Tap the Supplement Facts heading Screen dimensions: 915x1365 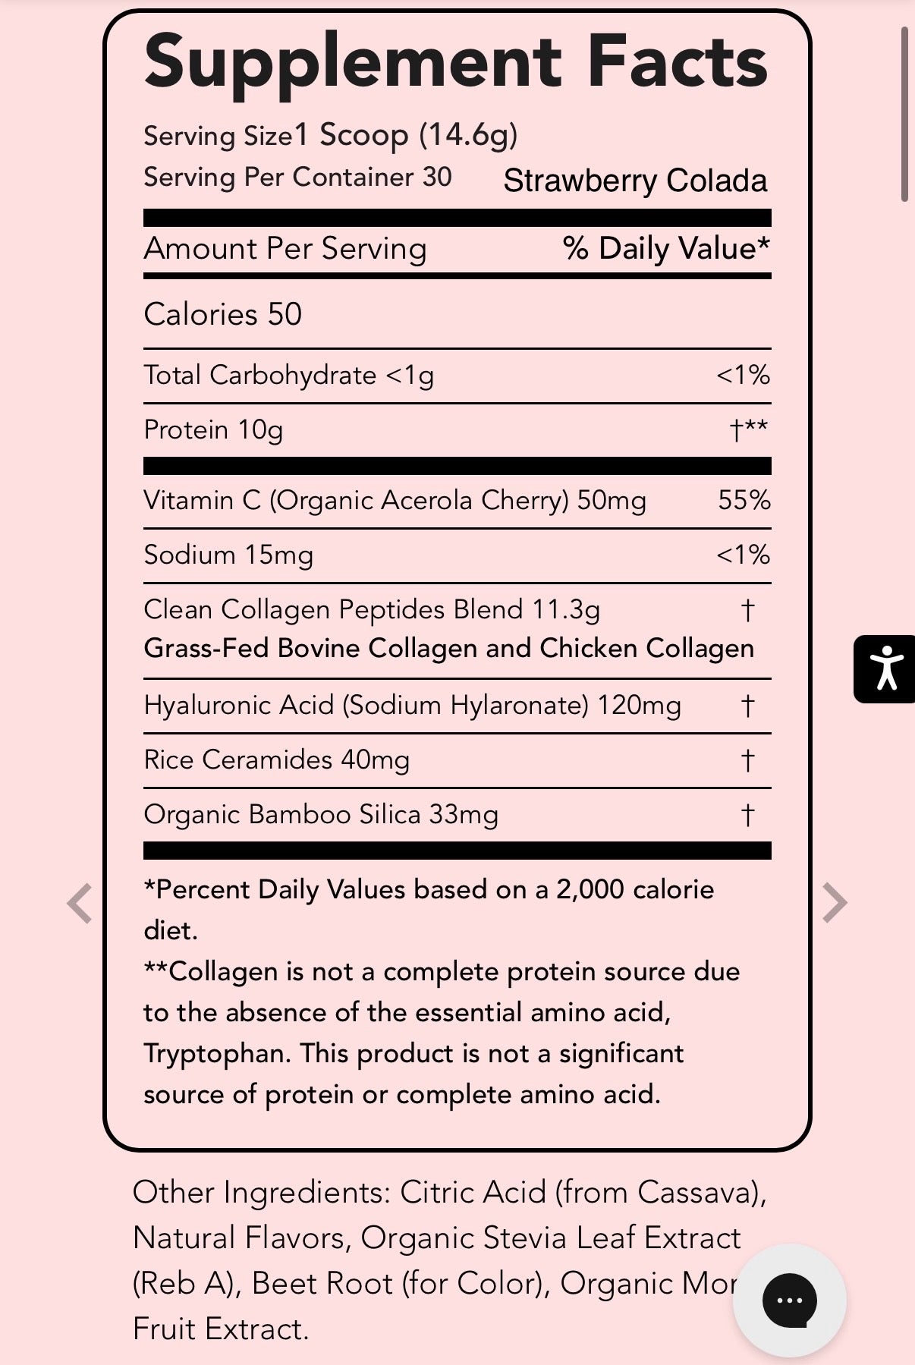(456, 62)
